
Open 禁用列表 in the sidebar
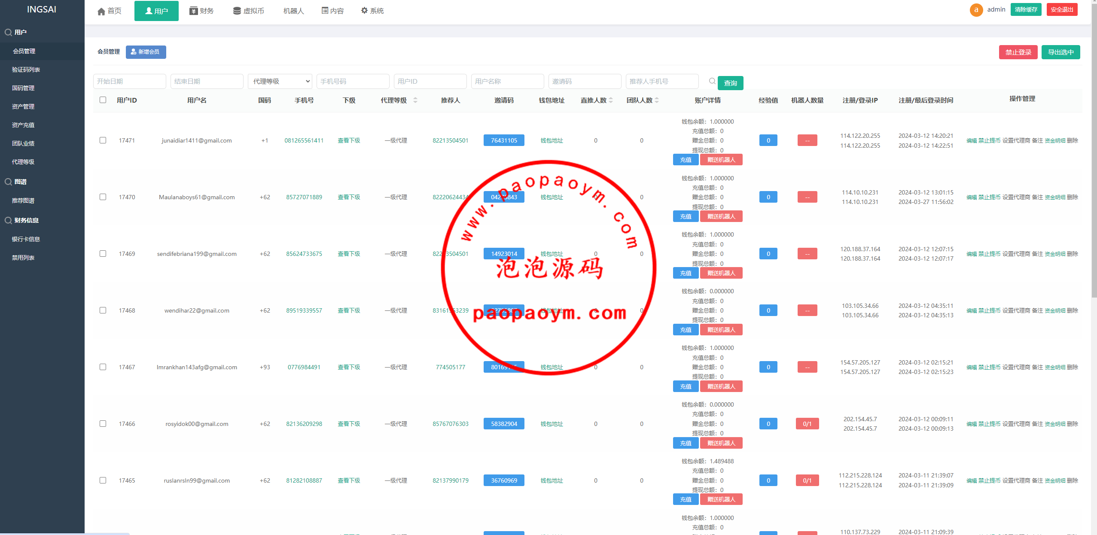click(x=23, y=258)
